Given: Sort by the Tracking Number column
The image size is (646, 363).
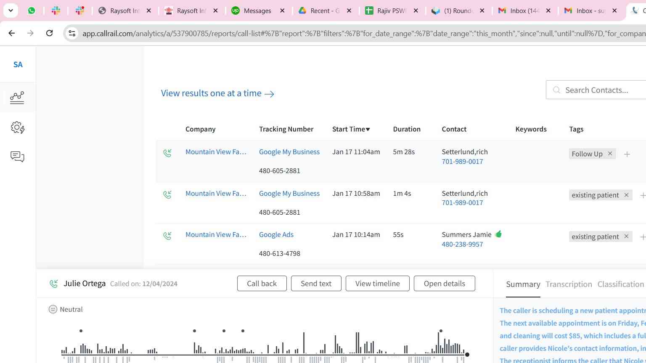Looking at the screenshot, I should coord(286,129).
